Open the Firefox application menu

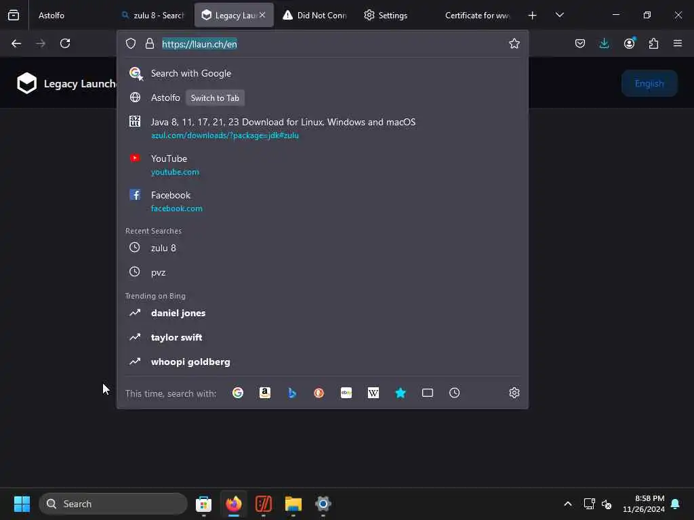678,43
